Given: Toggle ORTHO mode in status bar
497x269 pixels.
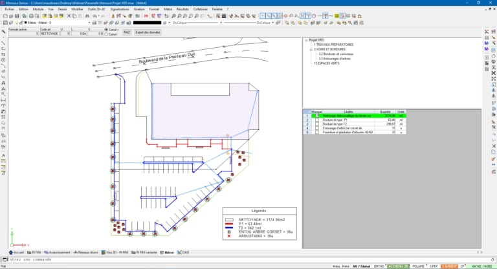Looking at the screenshot, I should coord(377,266).
